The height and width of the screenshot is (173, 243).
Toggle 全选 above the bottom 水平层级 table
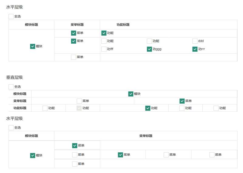click(x=11, y=128)
